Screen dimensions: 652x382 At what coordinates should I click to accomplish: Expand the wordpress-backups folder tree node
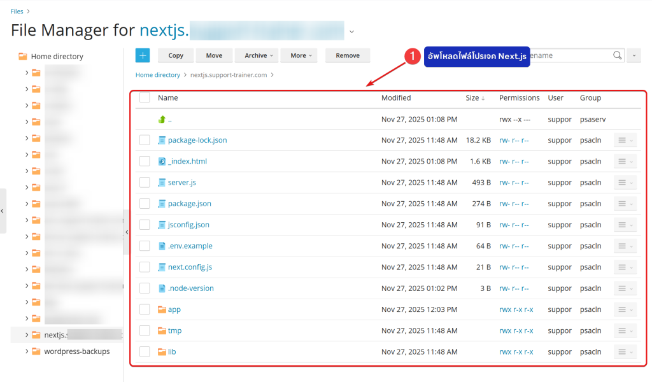click(27, 351)
